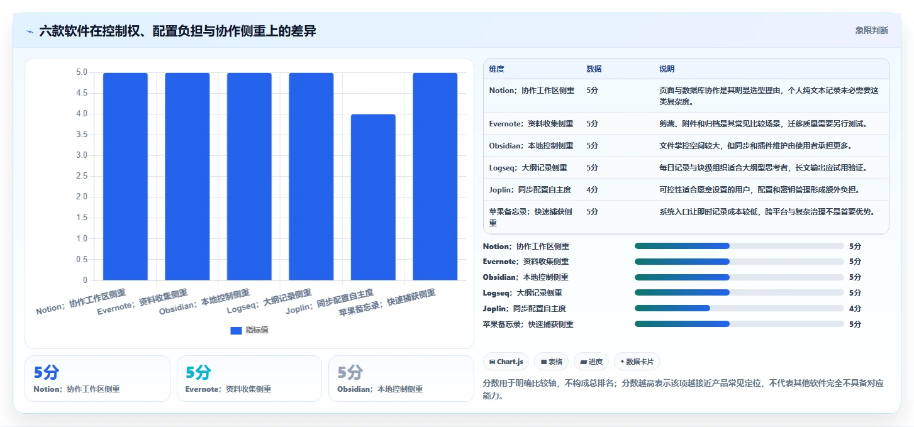Click the Notion bar in the chart
The width and height of the screenshot is (914, 427).
(x=125, y=176)
